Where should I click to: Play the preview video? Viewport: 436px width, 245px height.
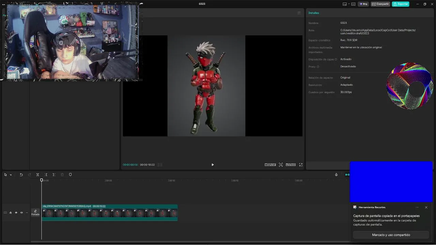coord(213,165)
